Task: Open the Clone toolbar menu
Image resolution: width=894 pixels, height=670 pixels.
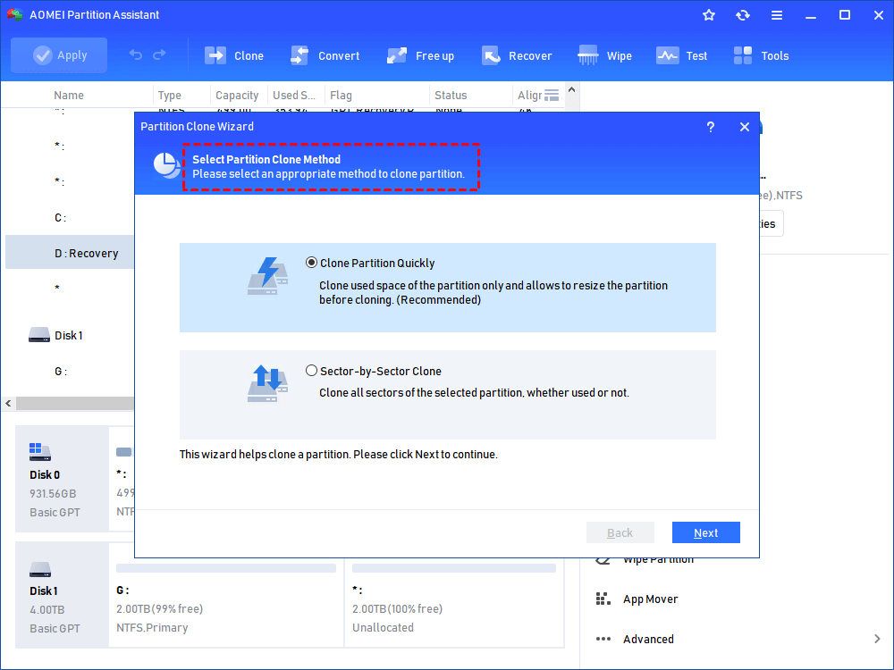Action: click(x=234, y=55)
